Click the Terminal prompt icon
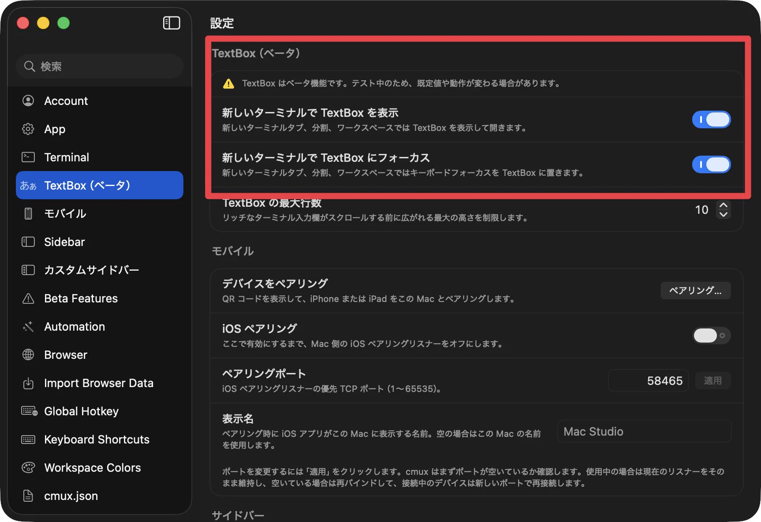761x522 pixels. click(28, 157)
